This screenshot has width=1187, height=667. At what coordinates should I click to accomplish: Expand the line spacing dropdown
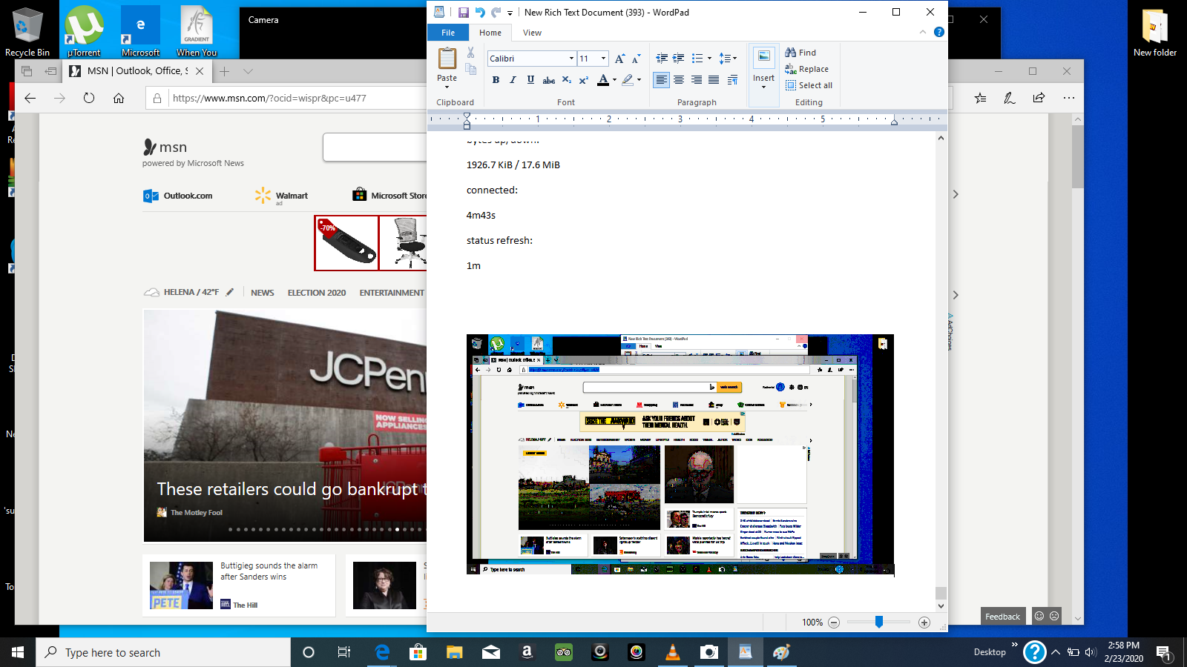734,59
